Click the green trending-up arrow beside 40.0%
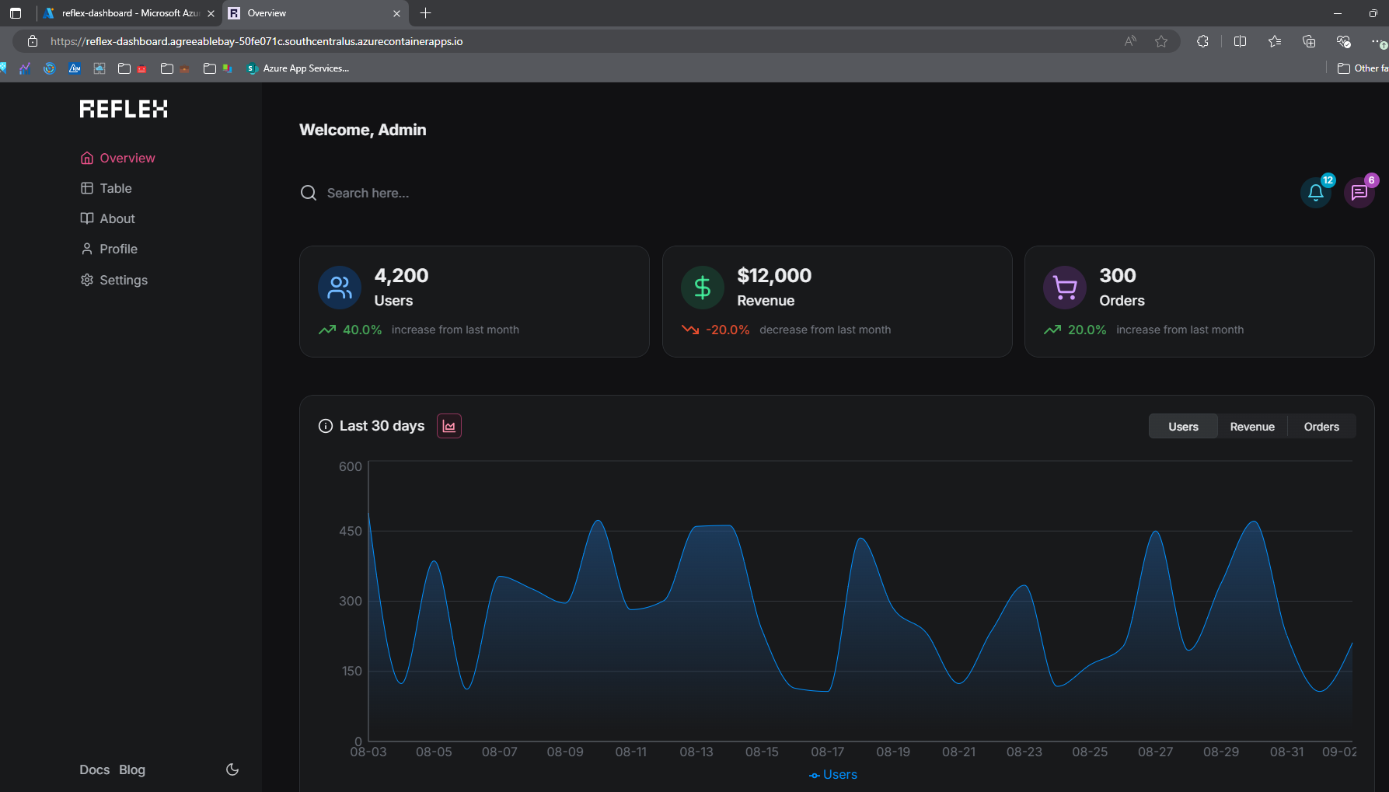This screenshot has width=1389, height=792. click(x=327, y=330)
